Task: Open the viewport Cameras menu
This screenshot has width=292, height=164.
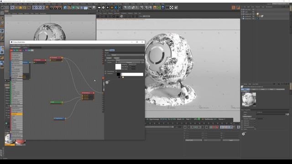Action: pos(15,14)
